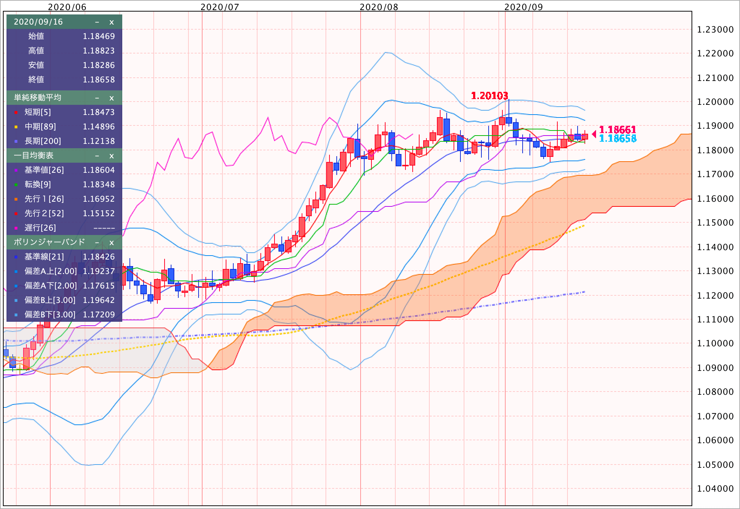Close the 一目均衡表 panel
The height and width of the screenshot is (509, 740).
tap(111, 156)
